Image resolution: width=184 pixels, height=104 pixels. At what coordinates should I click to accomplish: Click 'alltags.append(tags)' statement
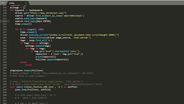click(38, 46)
